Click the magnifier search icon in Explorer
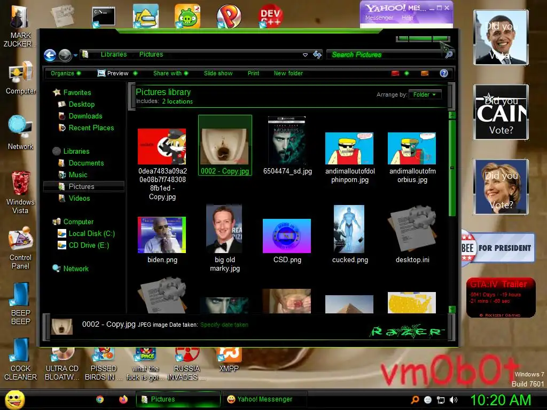 click(449, 54)
